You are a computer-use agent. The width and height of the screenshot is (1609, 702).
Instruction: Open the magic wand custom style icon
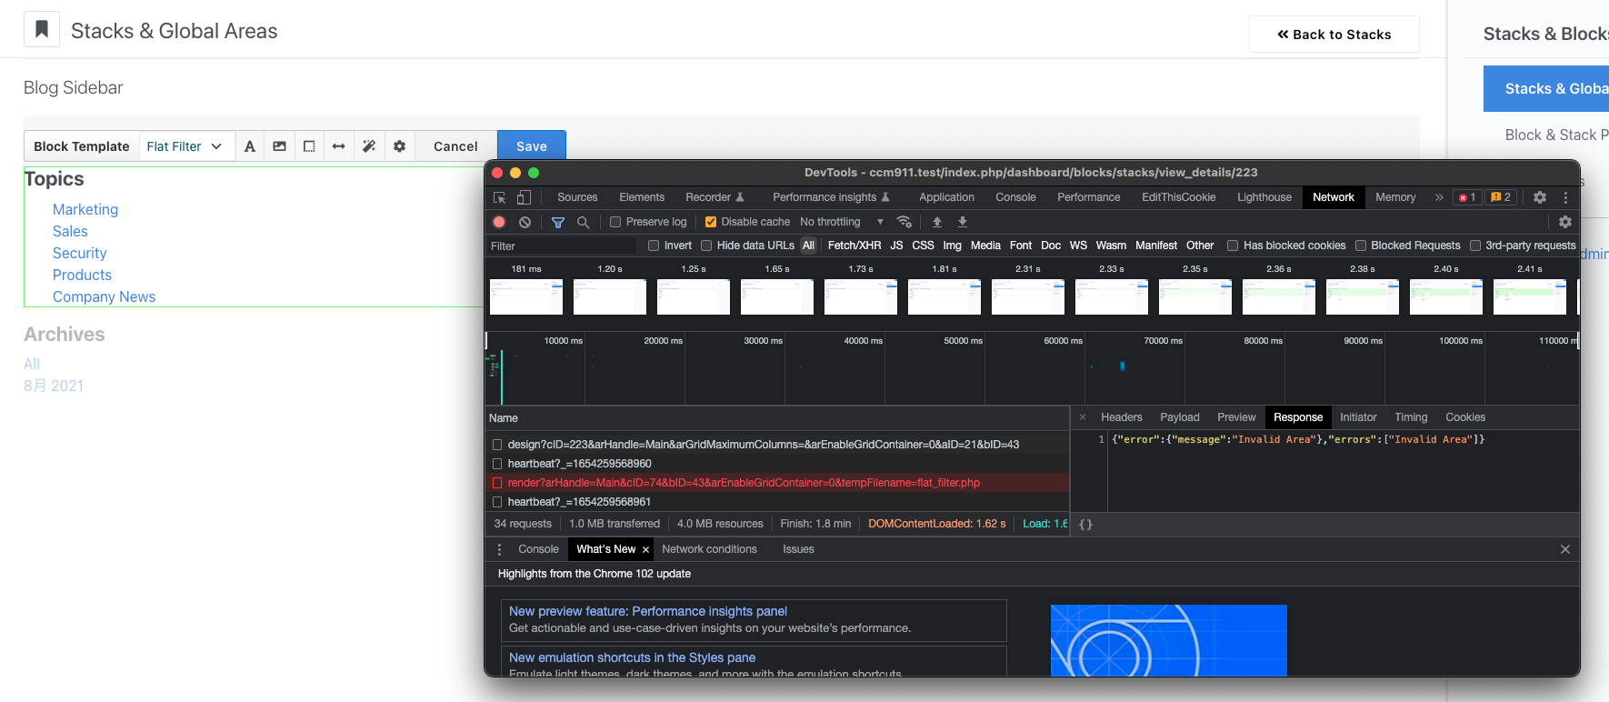[369, 146]
